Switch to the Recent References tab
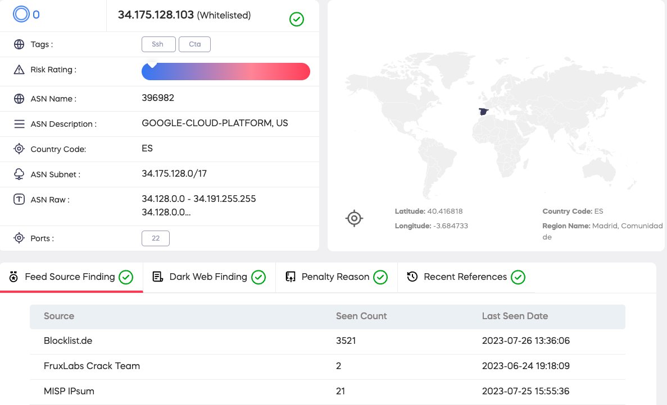 466,277
